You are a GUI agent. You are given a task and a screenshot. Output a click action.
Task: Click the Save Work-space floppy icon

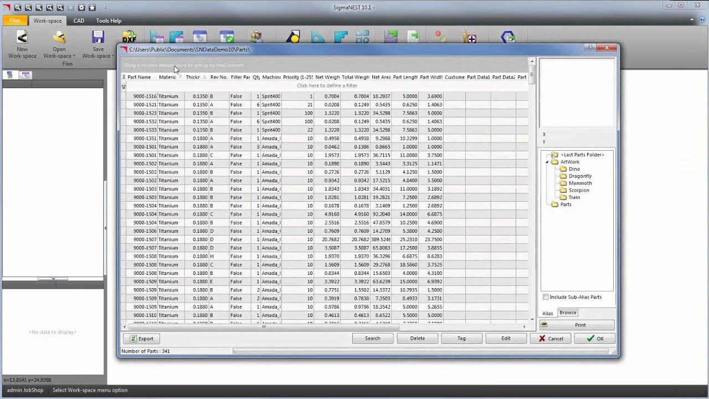(98, 37)
